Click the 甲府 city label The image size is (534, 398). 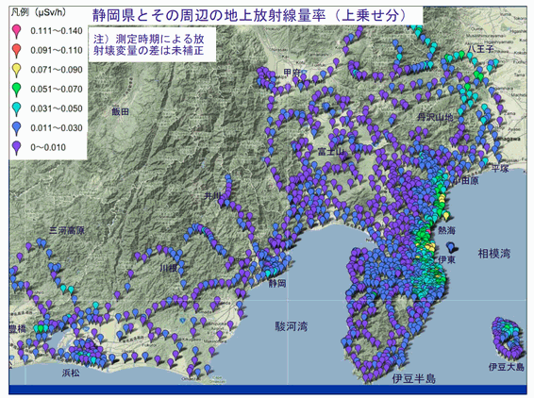[292, 73]
